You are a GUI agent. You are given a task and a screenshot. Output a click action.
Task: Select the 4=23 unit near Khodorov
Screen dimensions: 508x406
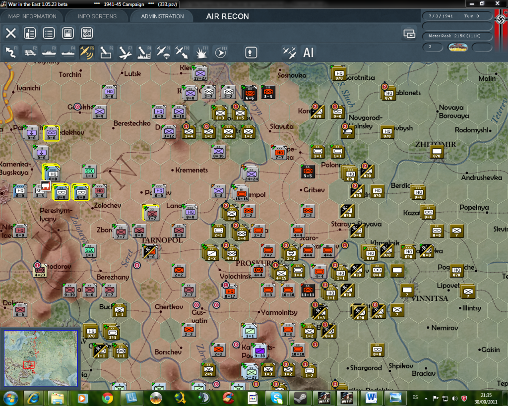pyautogui.click(x=40, y=270)
